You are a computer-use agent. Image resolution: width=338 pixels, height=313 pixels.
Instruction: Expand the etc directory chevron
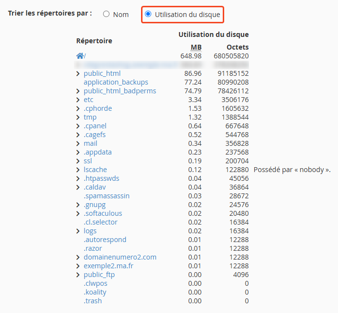click(x=78, y=100)
